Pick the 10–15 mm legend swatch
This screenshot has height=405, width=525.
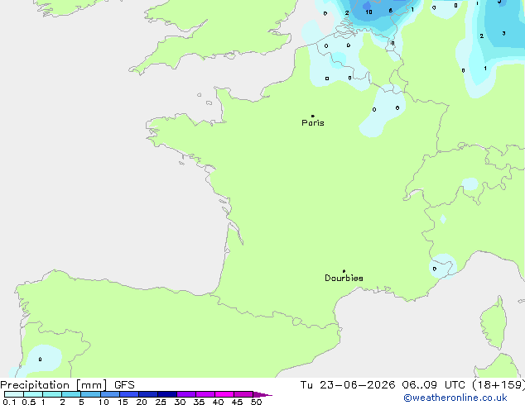coord(110,394)
